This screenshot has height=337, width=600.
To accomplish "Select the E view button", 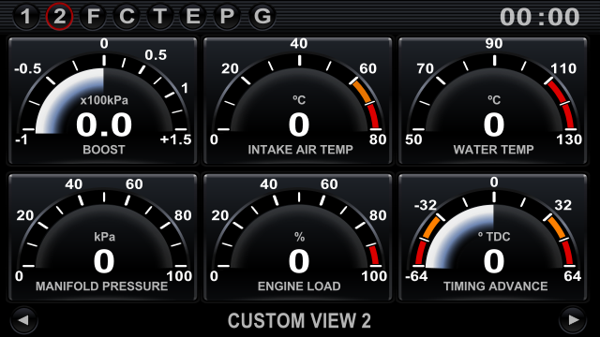I will tap(193, 17).
